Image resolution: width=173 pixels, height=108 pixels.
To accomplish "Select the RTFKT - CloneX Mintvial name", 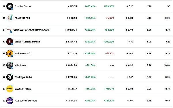I will pos(28,42).
